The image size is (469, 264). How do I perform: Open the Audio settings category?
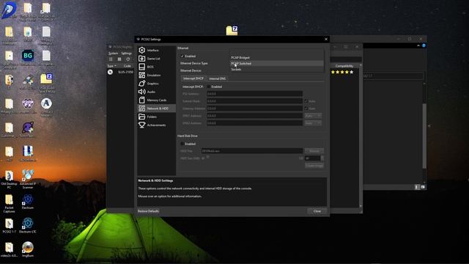click(156, 92)
